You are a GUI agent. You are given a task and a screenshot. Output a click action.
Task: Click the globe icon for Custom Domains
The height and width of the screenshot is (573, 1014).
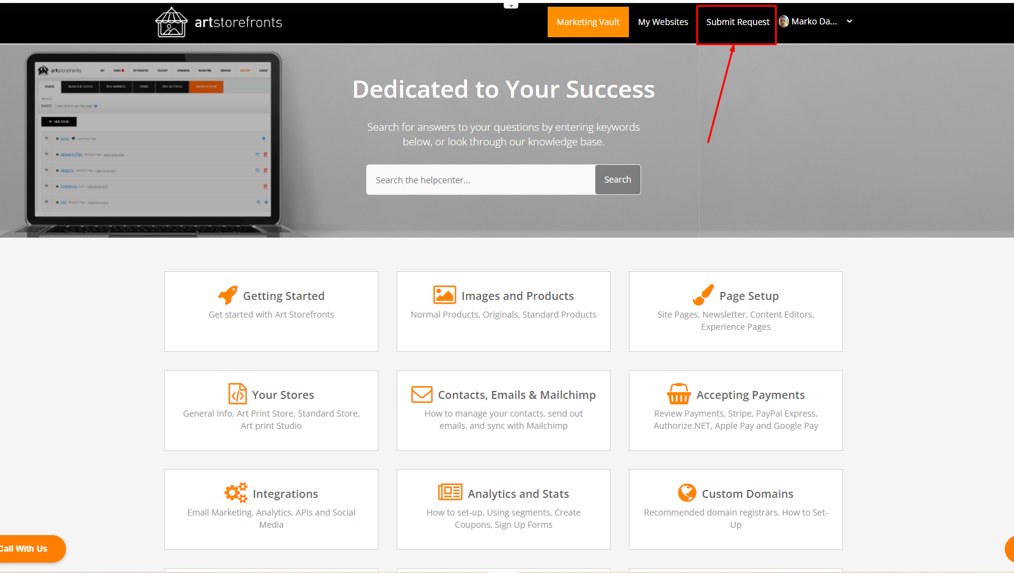[687, 492]
